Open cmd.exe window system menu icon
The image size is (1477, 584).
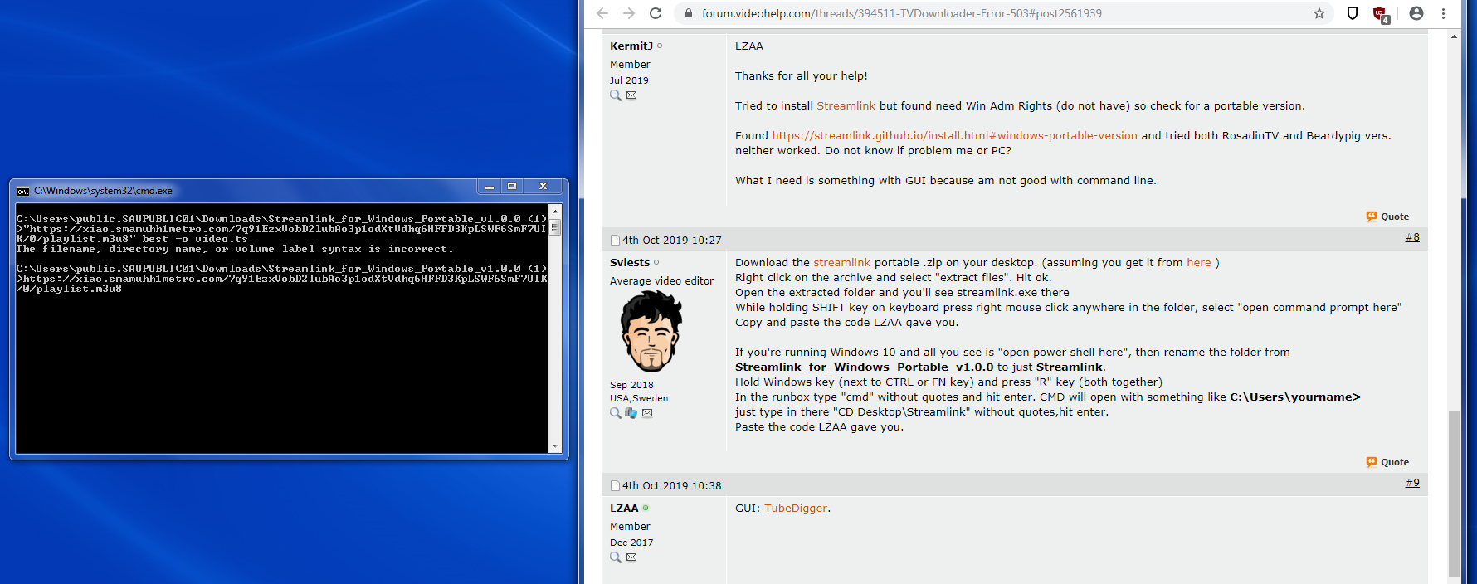[23, 191]
